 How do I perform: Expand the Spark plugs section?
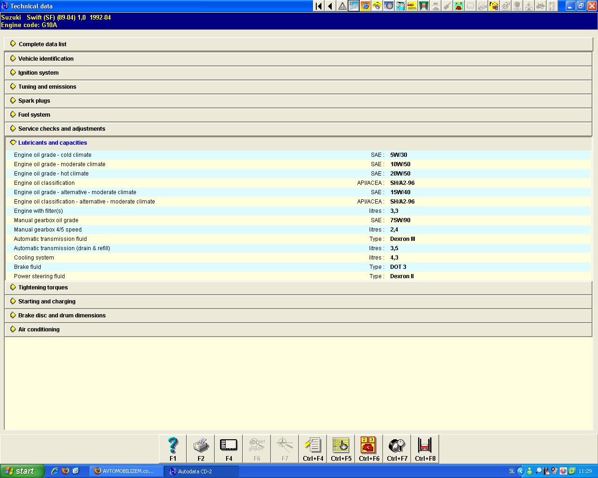tap(299, 100)
